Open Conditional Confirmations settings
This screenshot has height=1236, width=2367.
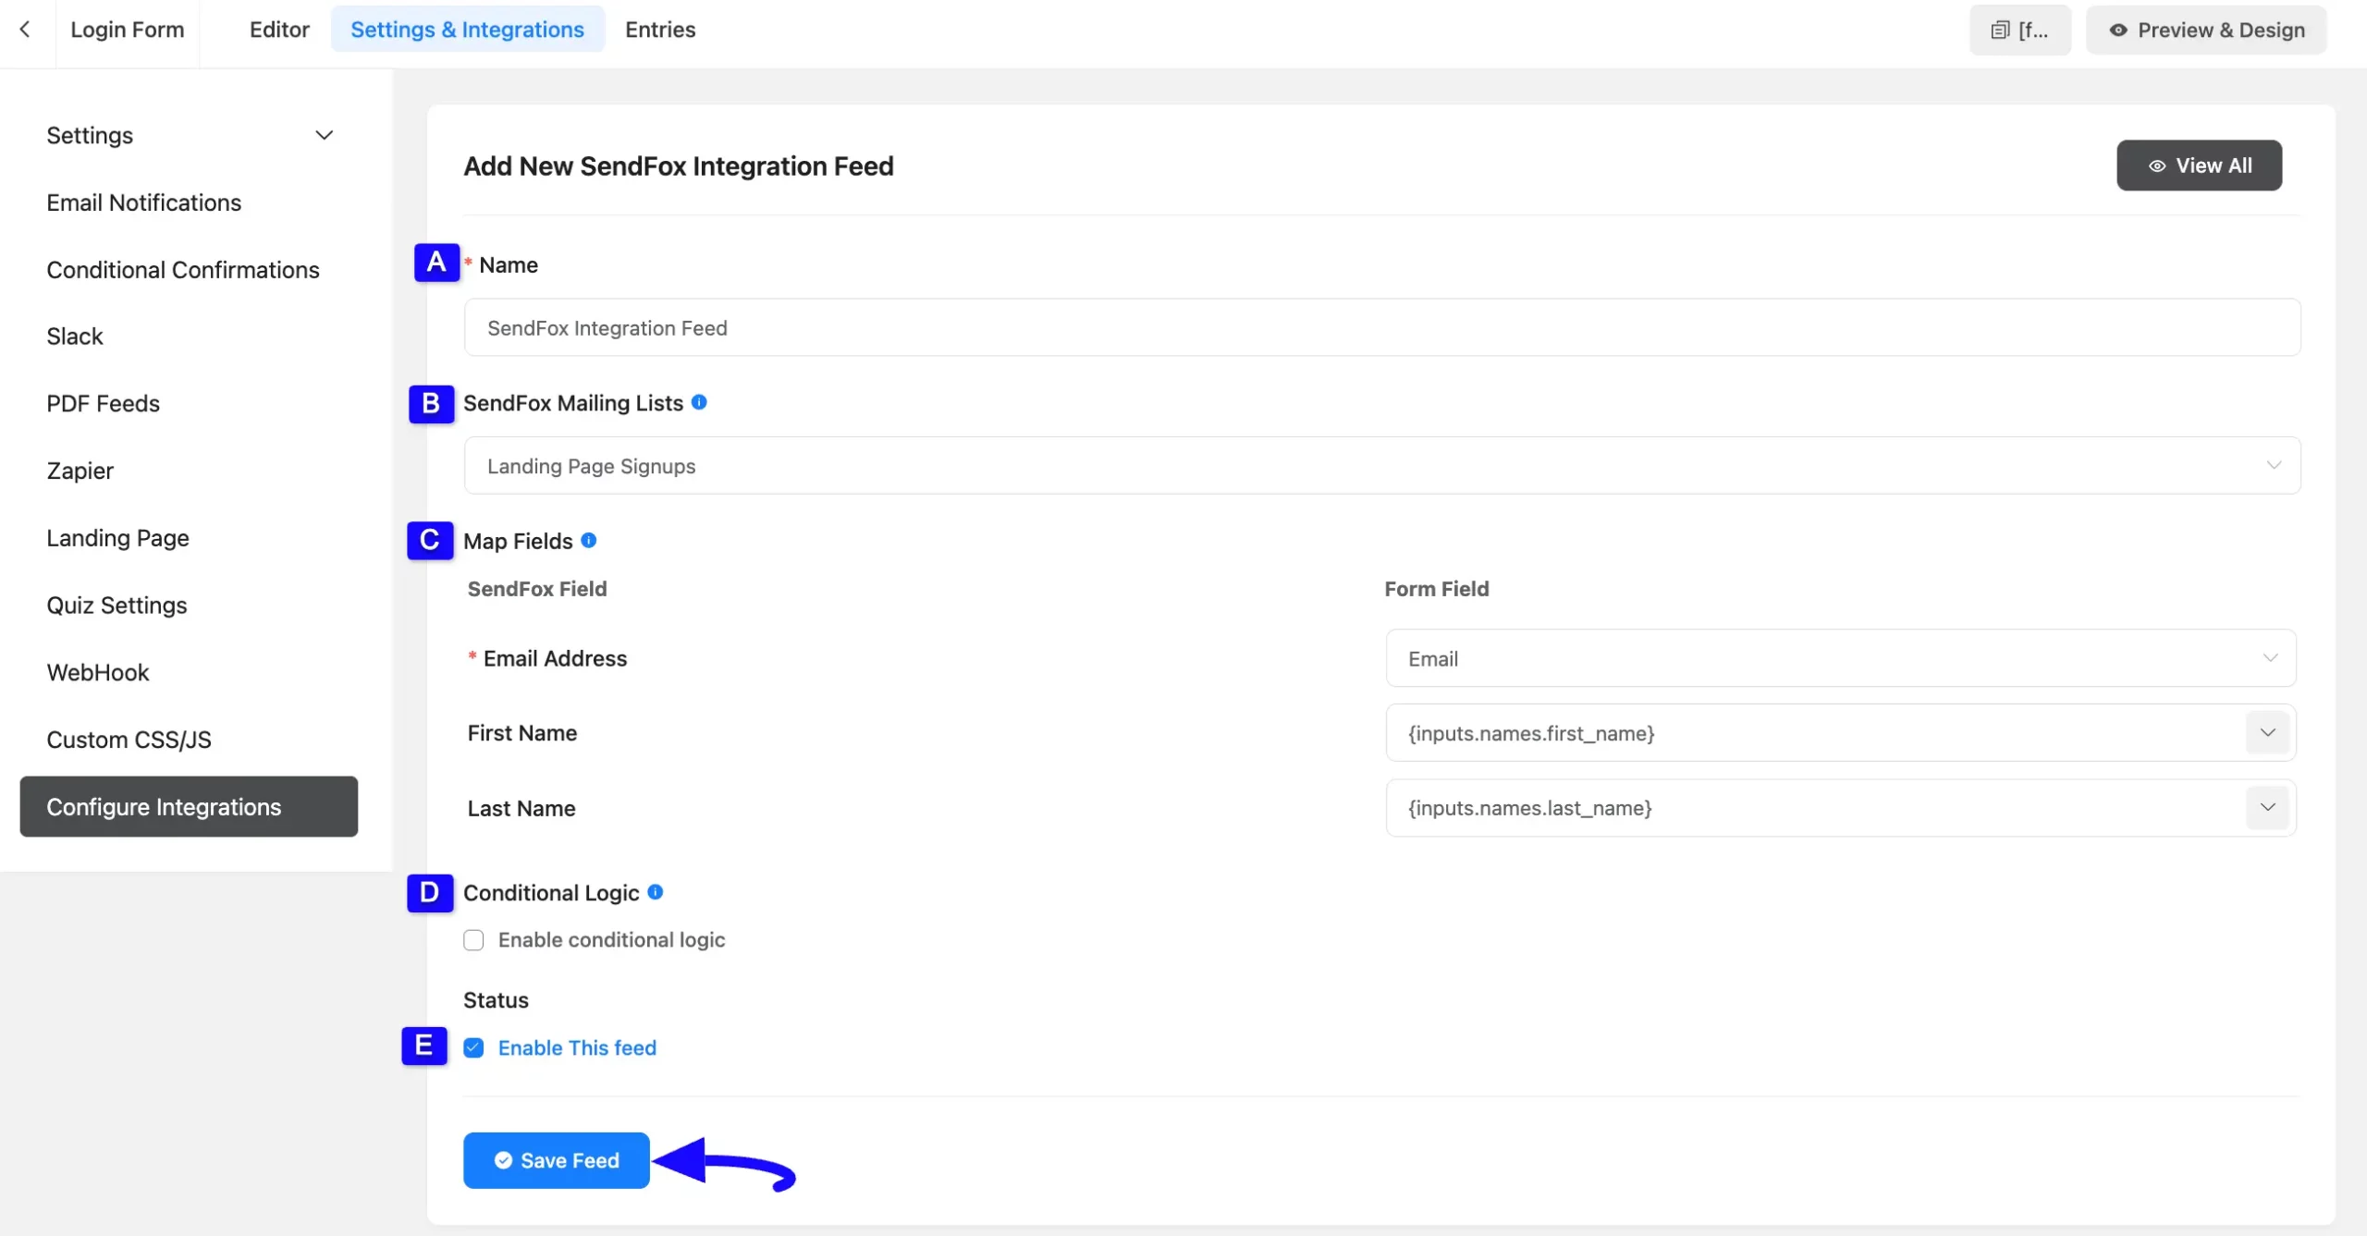pos(183,270)
